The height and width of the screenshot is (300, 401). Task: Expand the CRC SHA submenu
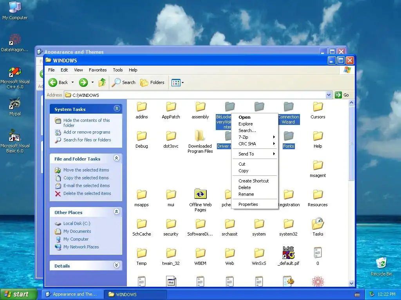(255, 144)
